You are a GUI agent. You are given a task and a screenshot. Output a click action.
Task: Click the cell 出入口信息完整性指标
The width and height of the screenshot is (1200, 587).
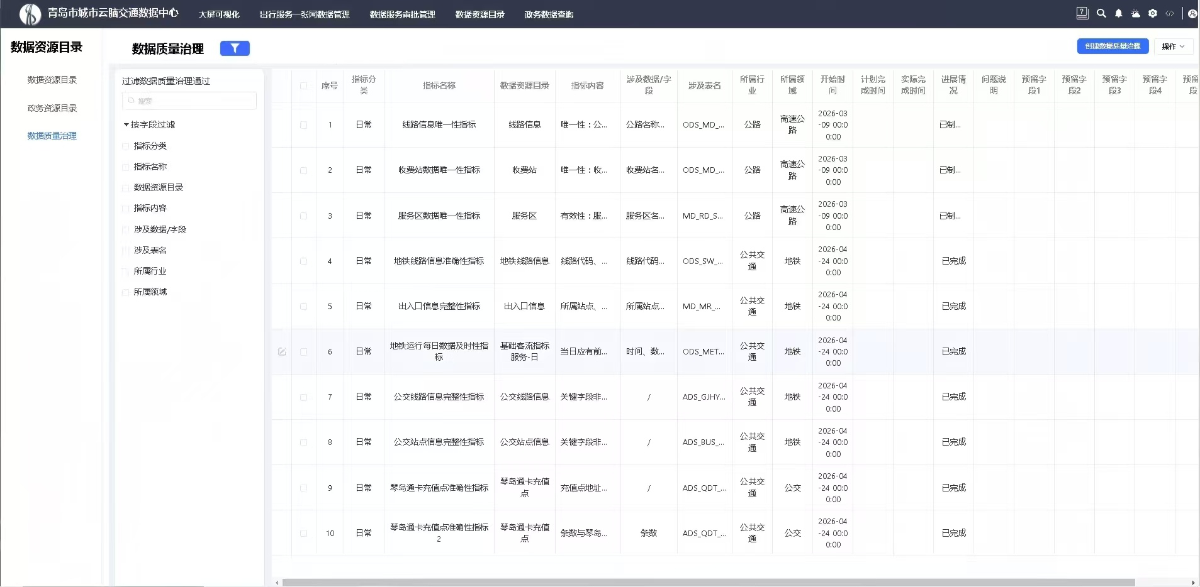[x=439, y=306]
